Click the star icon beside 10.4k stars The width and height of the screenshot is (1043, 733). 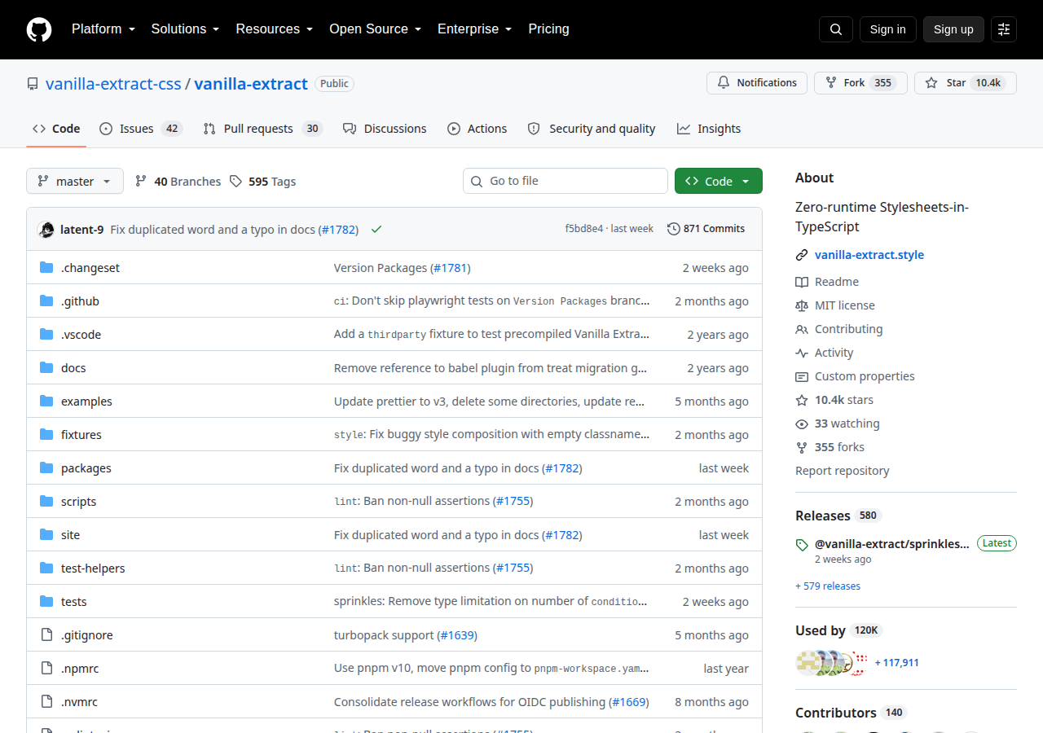(x=802, y=400)
